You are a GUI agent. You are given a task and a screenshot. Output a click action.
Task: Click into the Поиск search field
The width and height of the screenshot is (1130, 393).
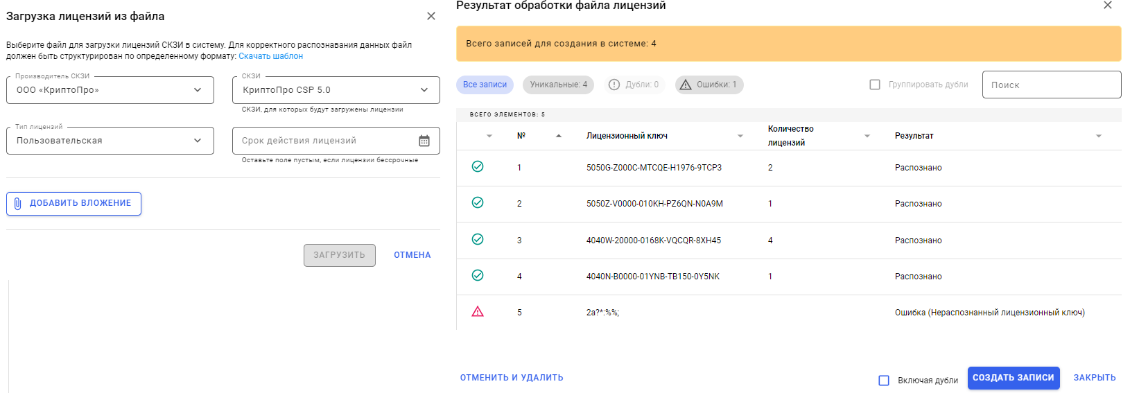tap(1051, 85)
